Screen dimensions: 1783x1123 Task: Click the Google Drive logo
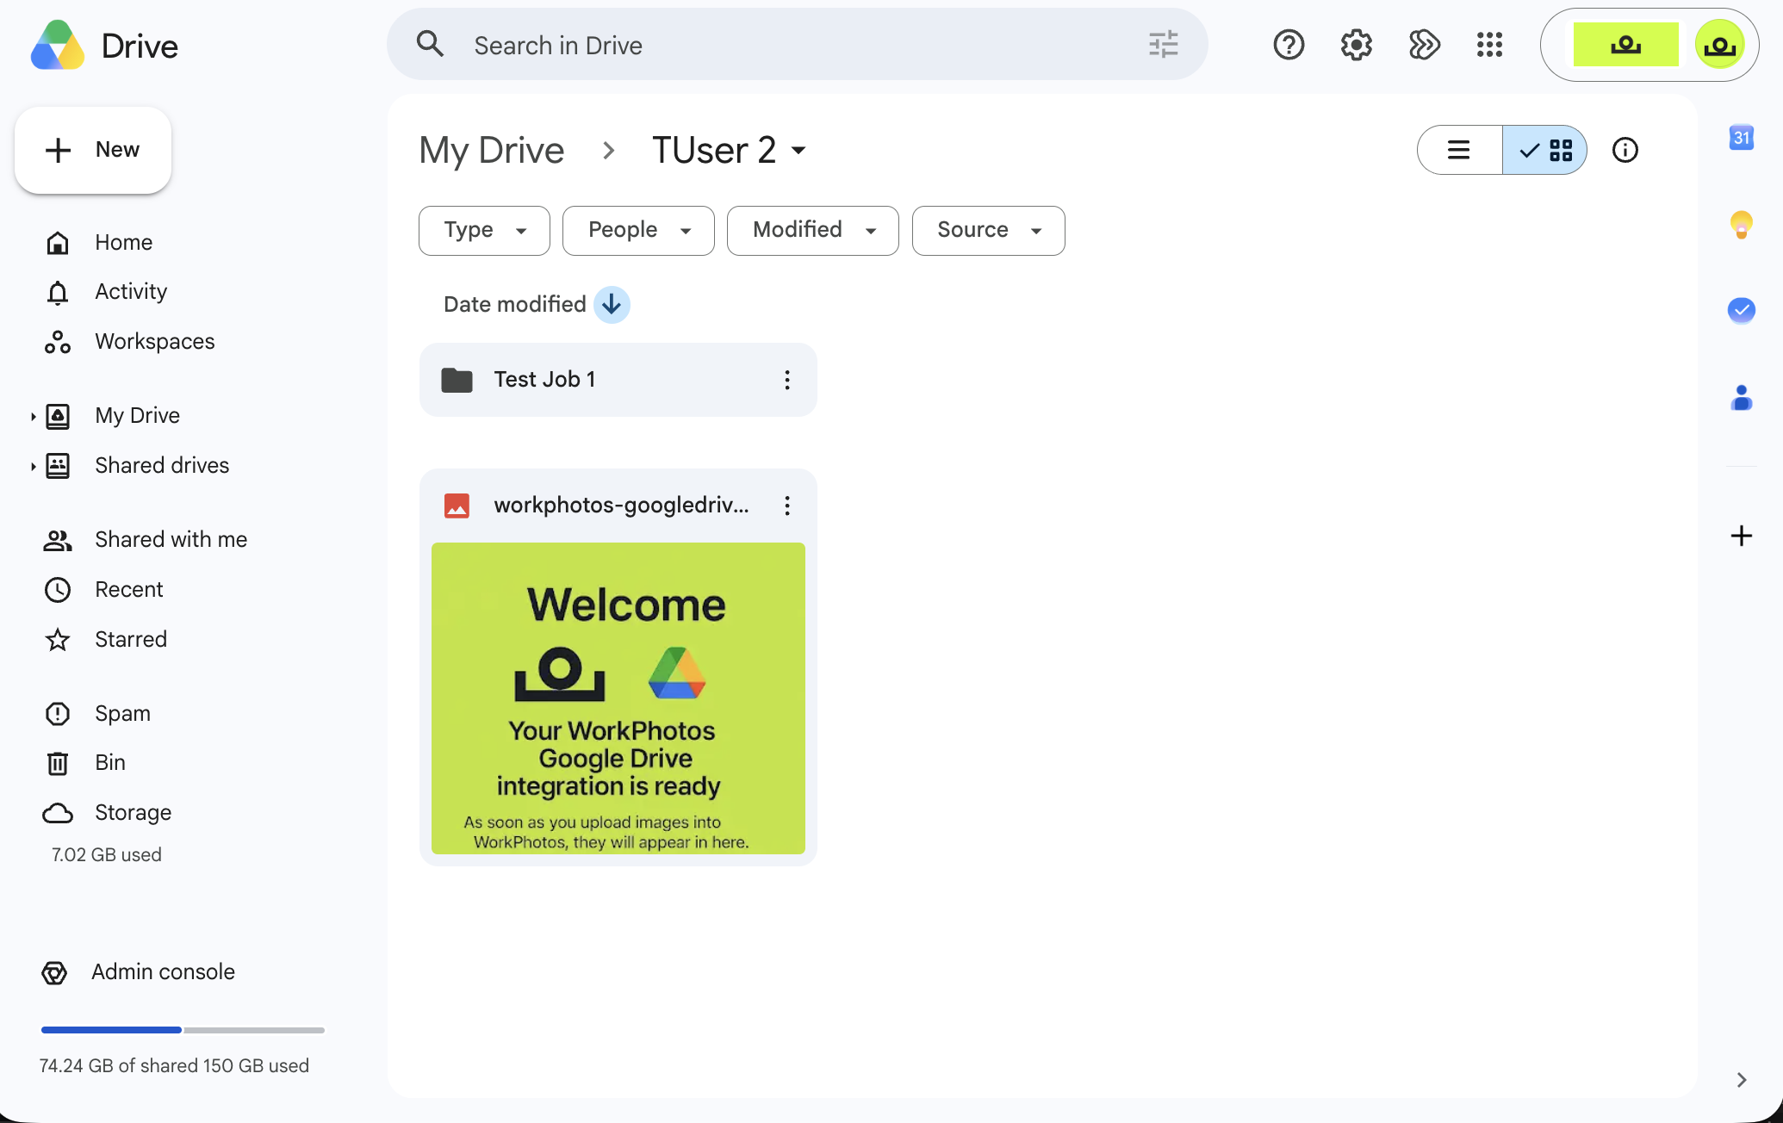(57, 46)
